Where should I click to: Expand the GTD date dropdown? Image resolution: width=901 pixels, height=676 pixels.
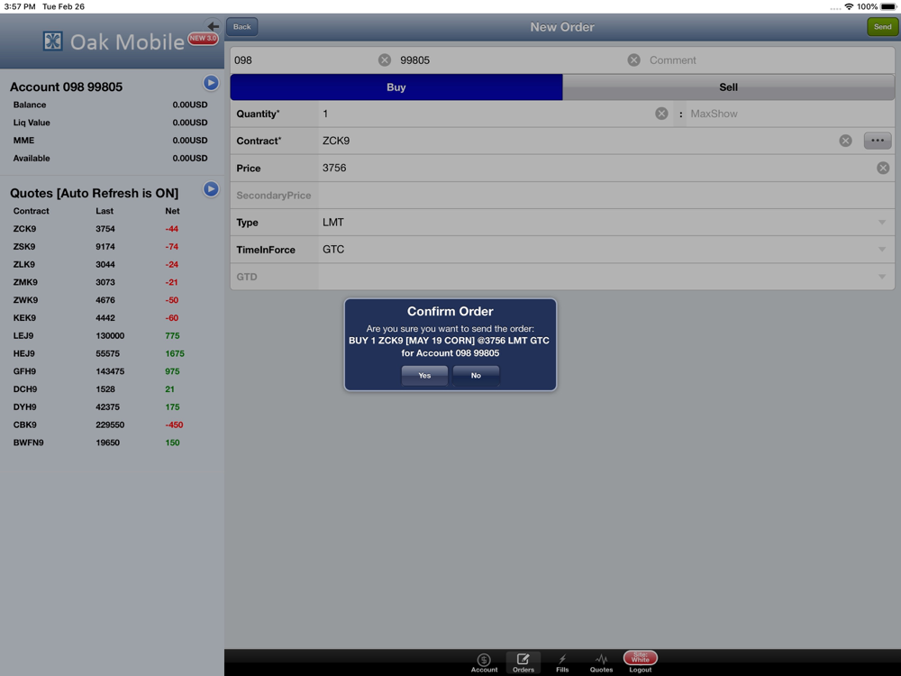pyautogui.click(x=606, y=277)
